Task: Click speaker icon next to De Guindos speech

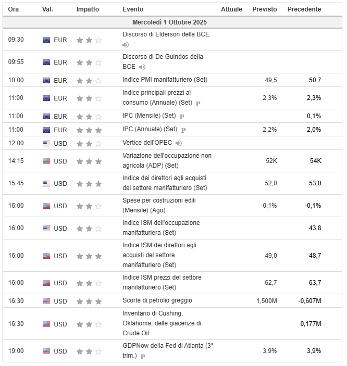Action: tap(142, 67)
